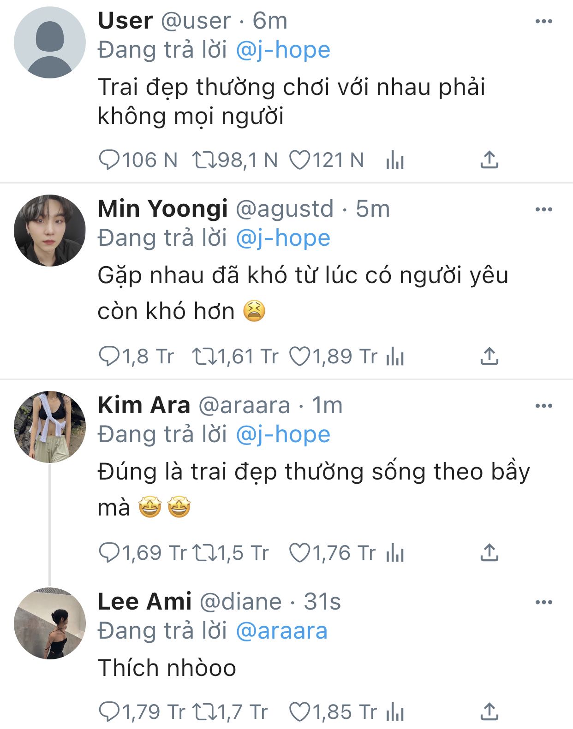The width and height of the screenshot is (573, 729).
Task: Open reply on User's top tweet
Action: (x=109, y=160)
